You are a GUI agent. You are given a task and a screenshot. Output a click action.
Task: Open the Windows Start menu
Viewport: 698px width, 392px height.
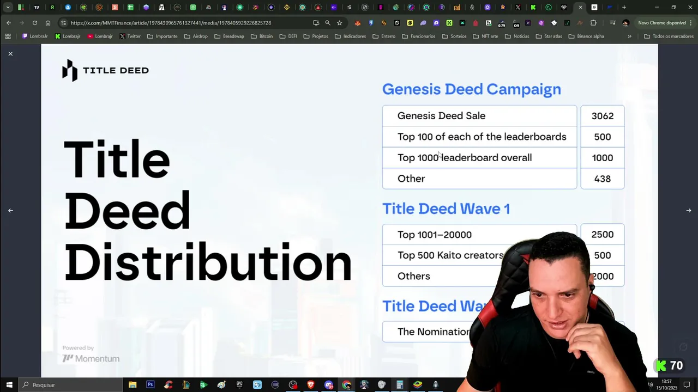pos(9,385)
